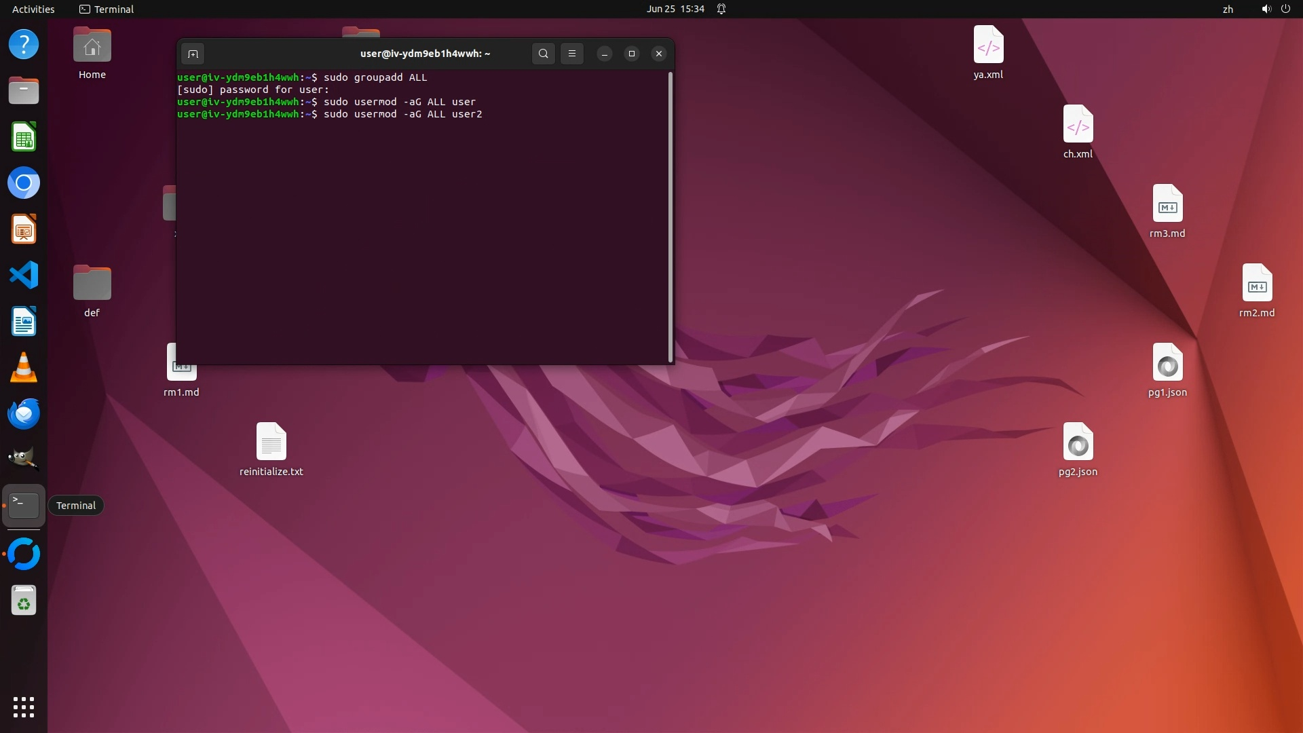Open LibreOffice Impress from dock

(24, 229)
